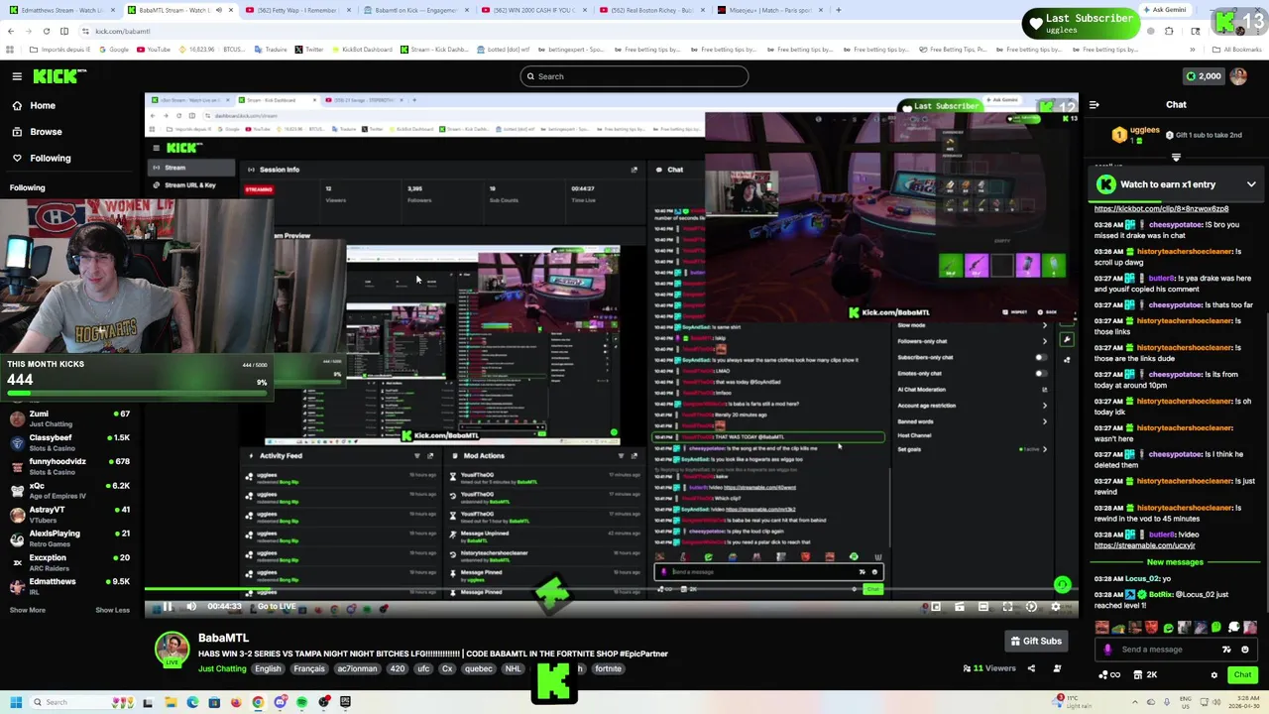Screen dimensions: 1269x714
Task: Click the Search field
Action: (634, 76)
